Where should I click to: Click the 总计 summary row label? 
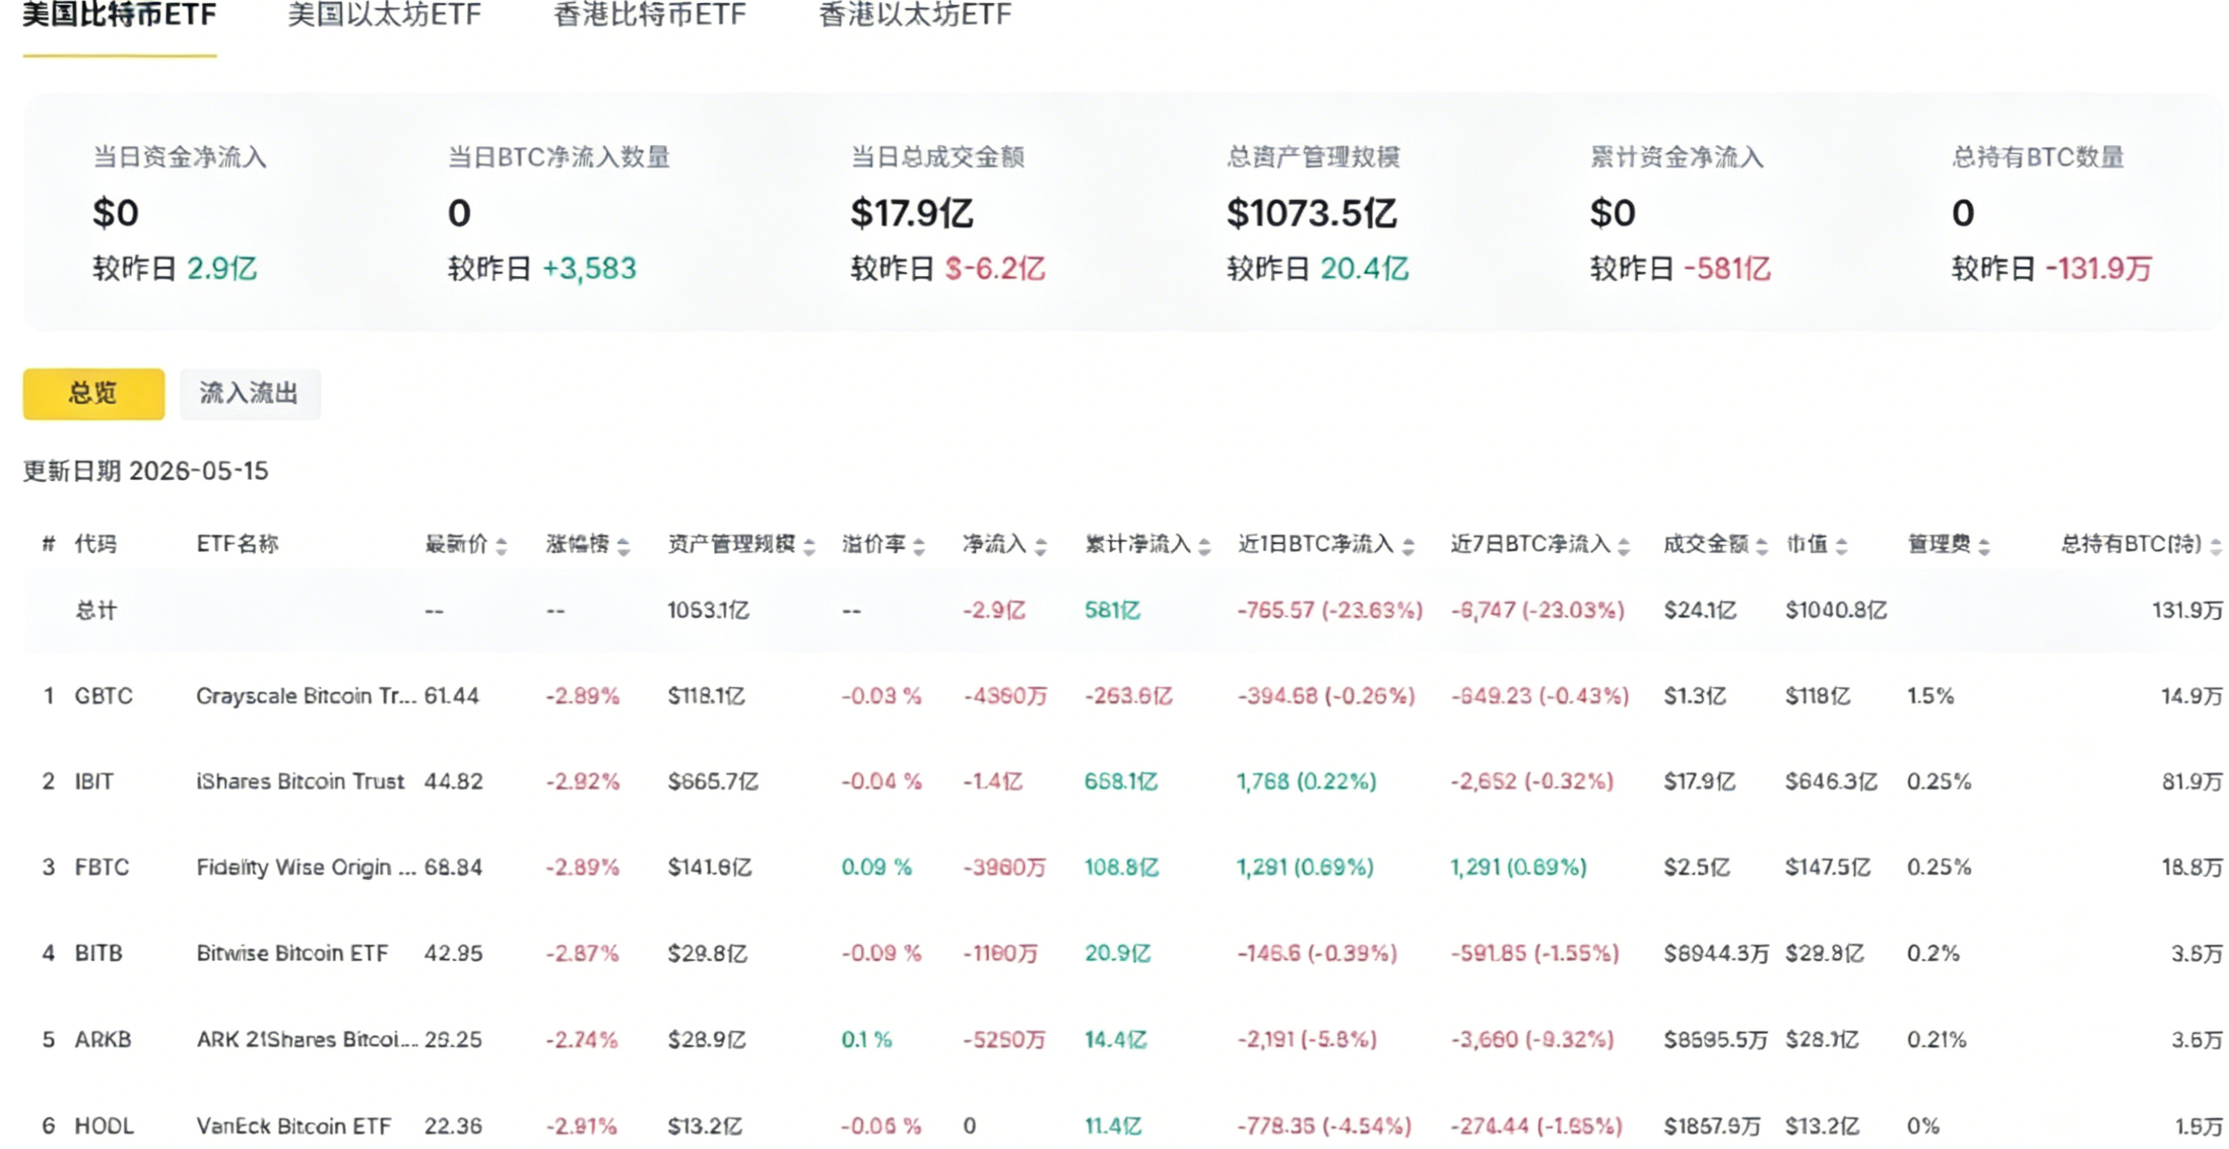click(96, 610)
